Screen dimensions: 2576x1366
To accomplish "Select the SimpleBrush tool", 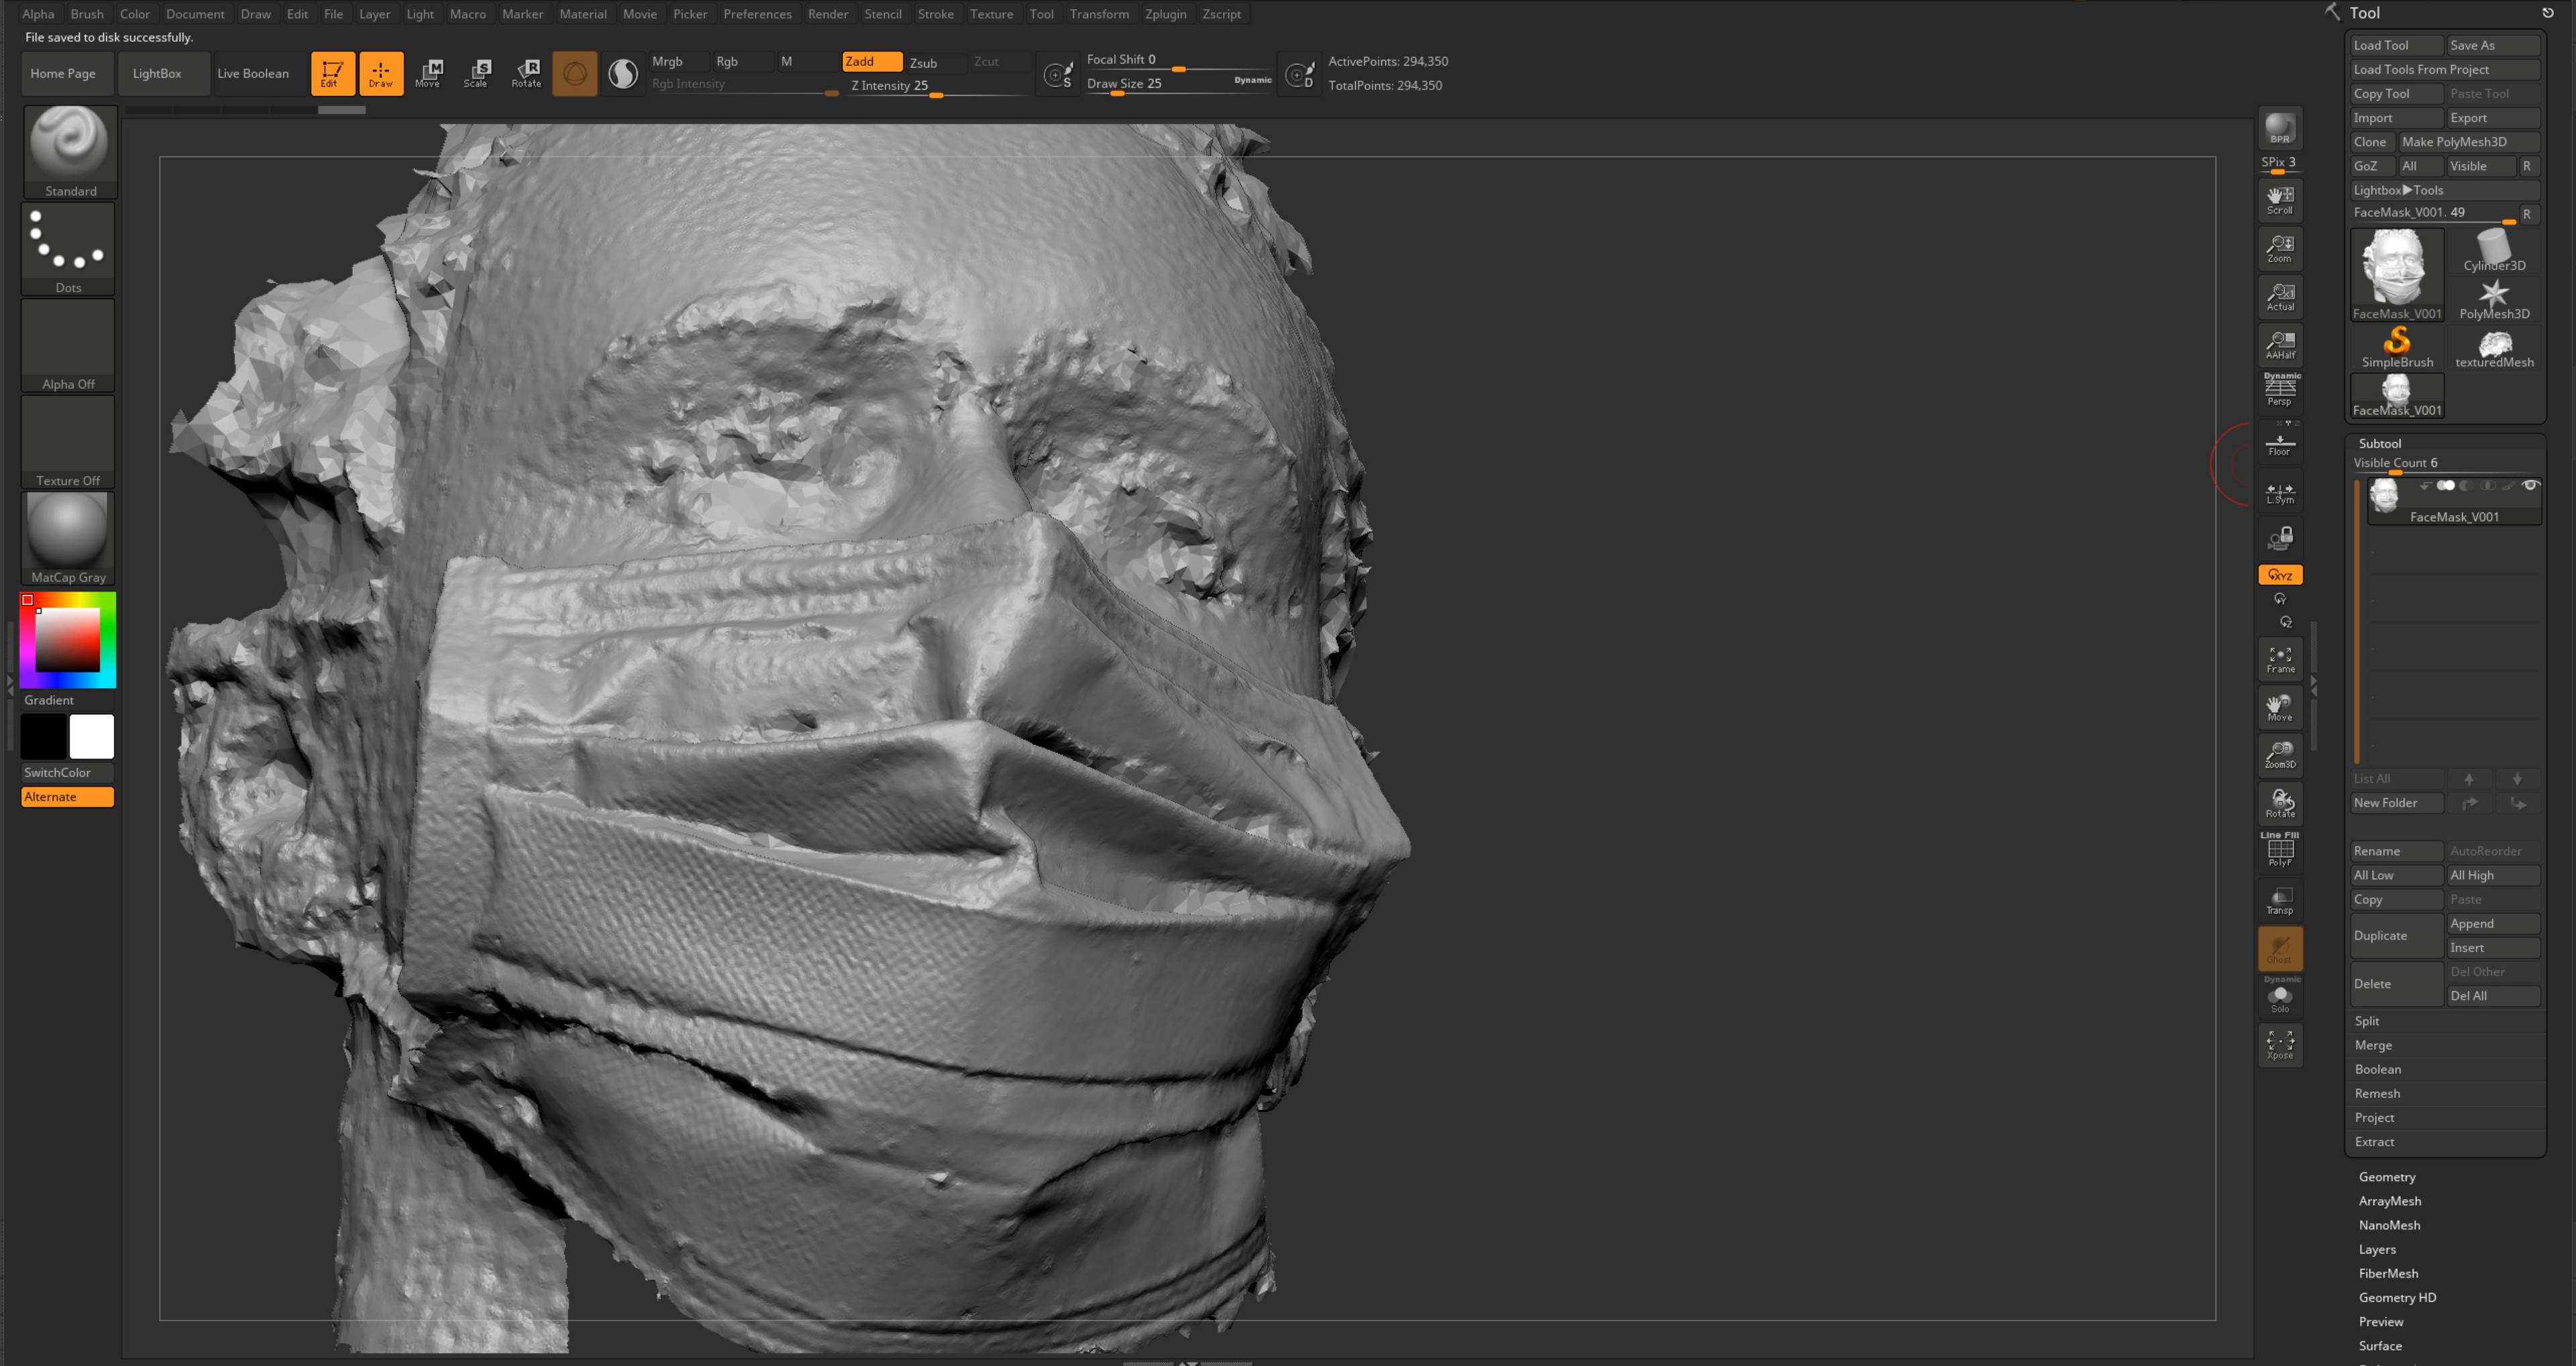I will click(2397, 346).
